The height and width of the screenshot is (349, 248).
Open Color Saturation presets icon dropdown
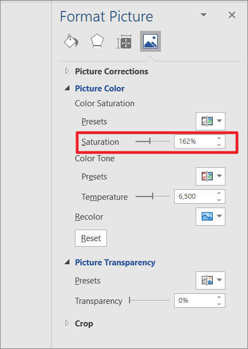[x=211, y=121]
